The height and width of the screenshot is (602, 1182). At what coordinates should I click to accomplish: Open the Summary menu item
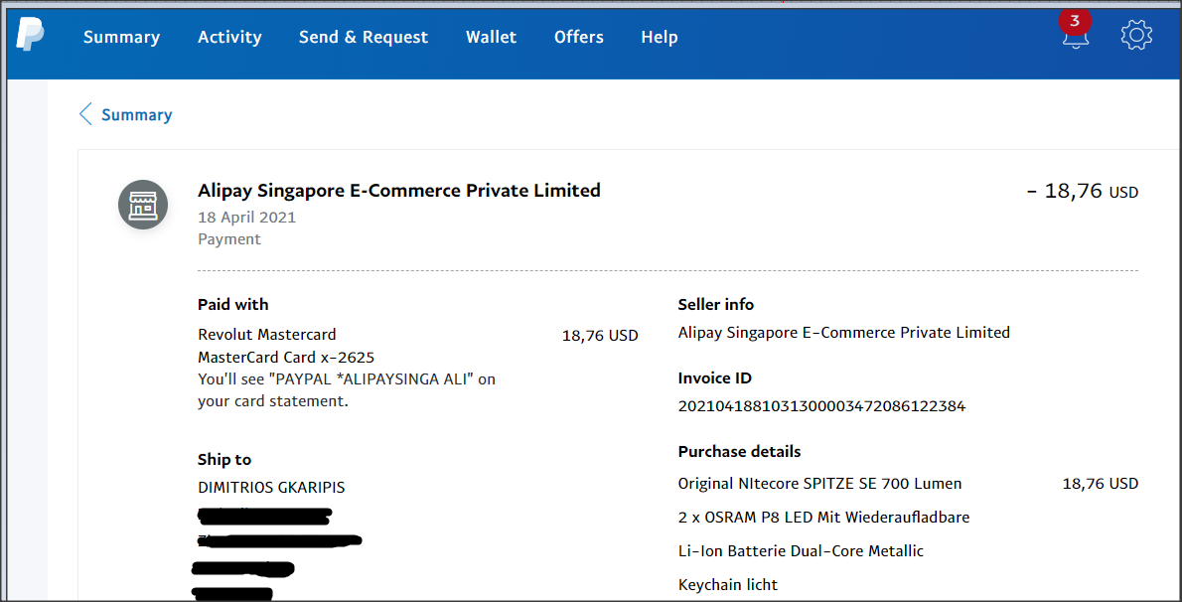[121, 37]
